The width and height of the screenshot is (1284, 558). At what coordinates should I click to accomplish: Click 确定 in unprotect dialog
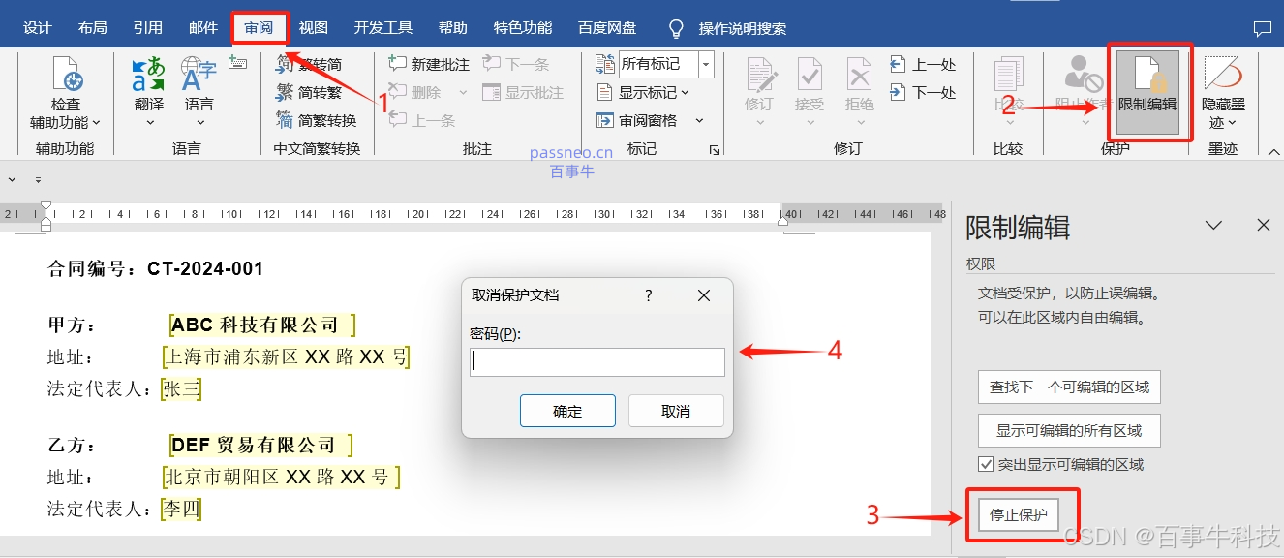(567, 411)
